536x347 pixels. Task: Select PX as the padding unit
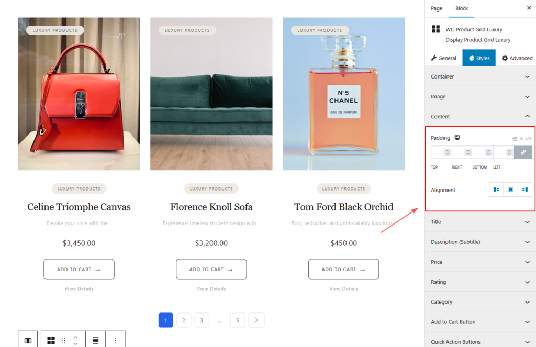pyautogui.click(x=515, y=138)
